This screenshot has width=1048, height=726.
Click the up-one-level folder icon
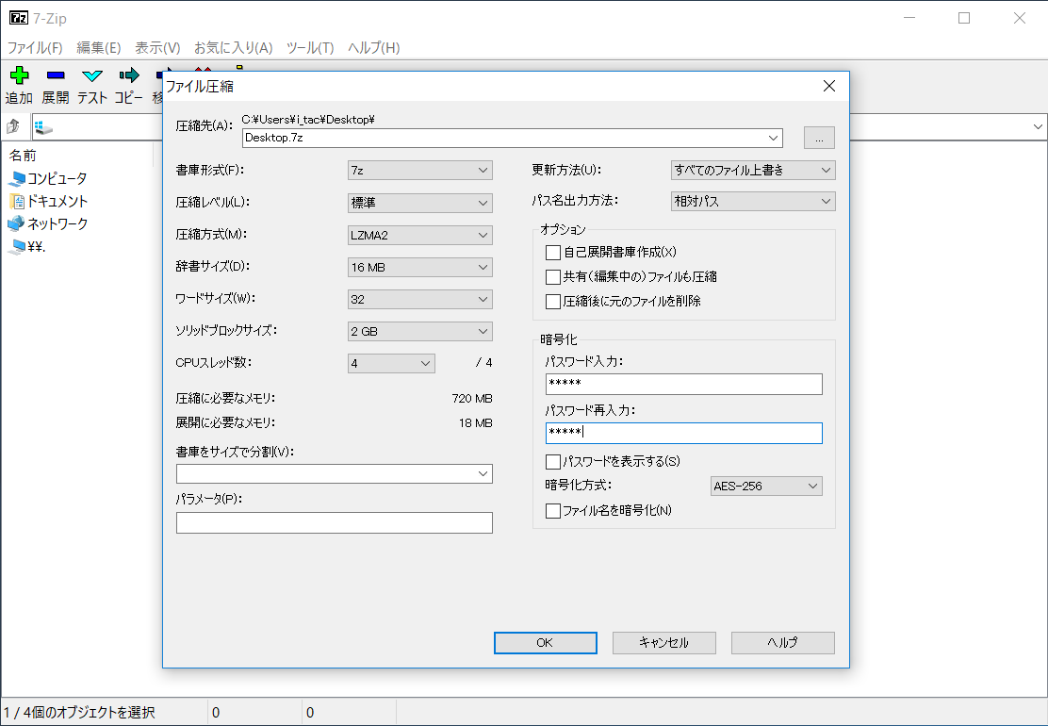15,125
